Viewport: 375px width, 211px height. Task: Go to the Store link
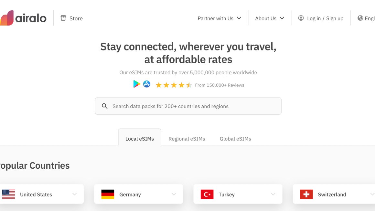tap(76, 18)
